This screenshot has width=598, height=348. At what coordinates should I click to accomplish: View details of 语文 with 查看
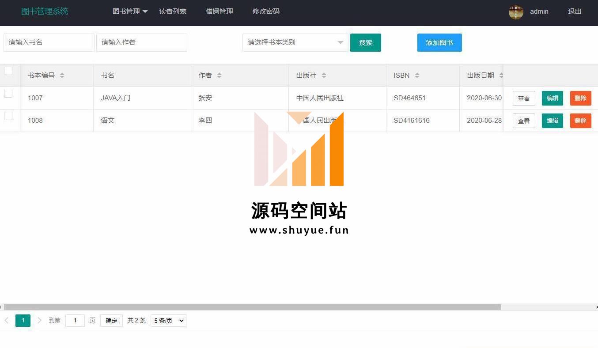pos(524,121)
